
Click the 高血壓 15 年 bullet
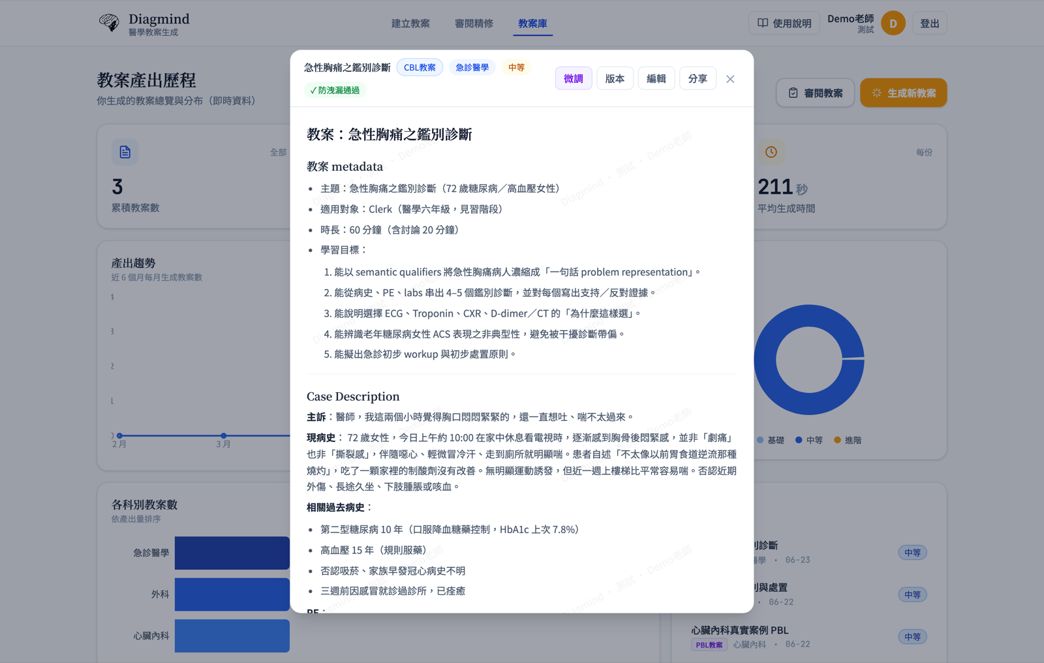tap(373, 550)
